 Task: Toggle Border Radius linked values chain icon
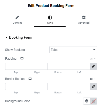click(x=93, y=86)
